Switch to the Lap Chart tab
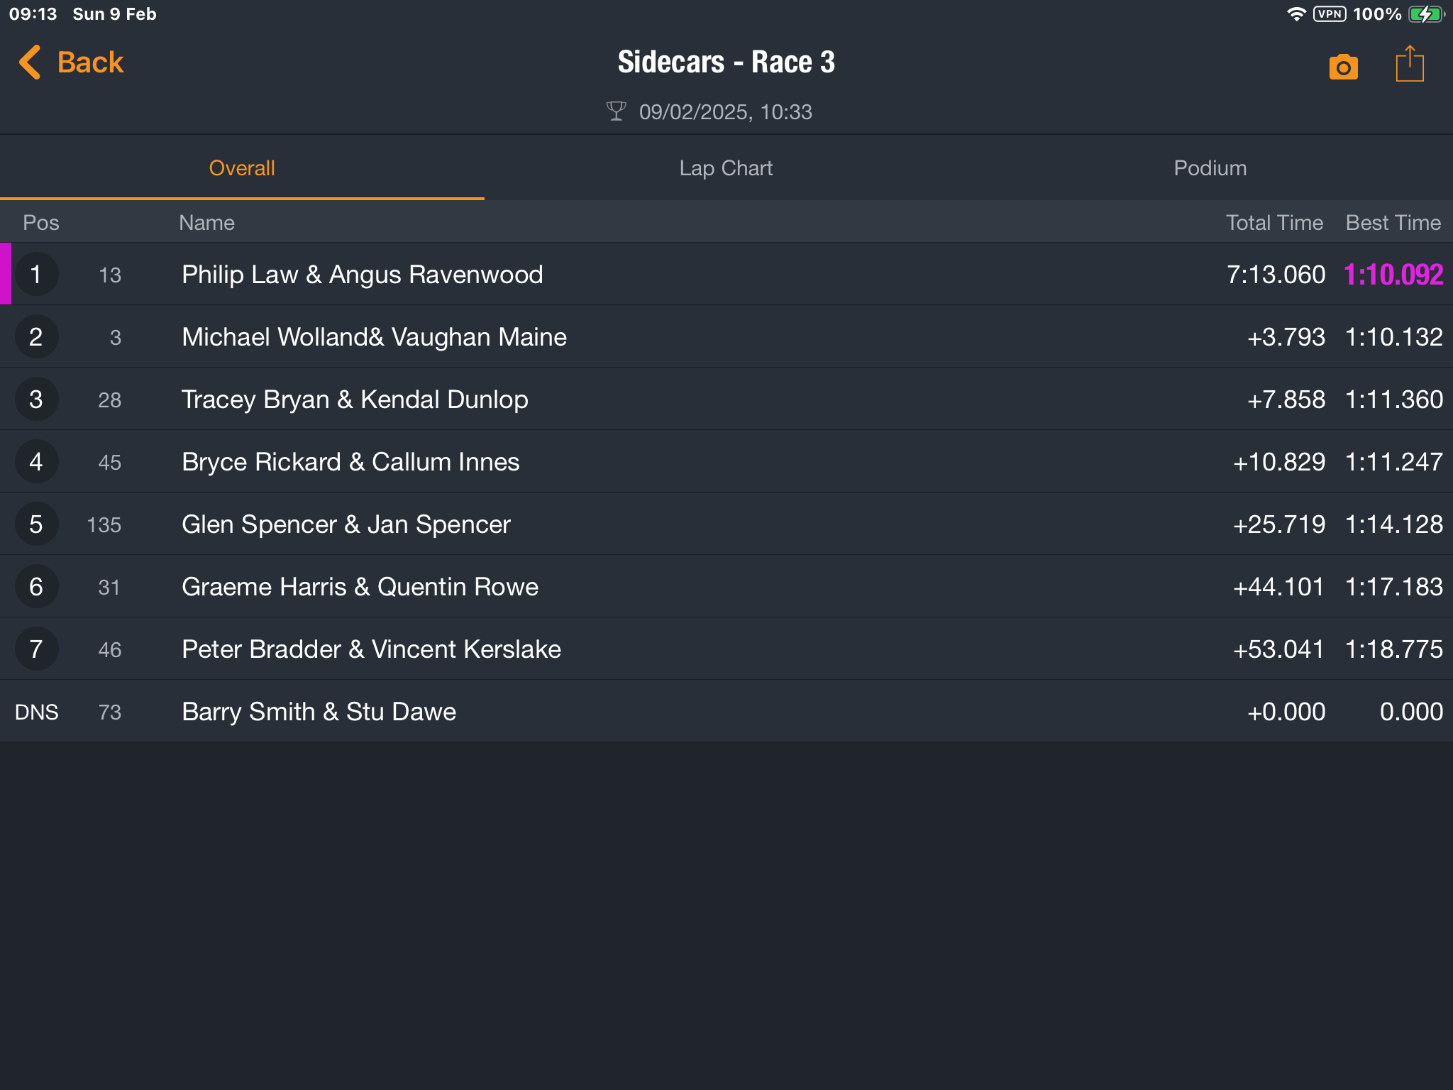The width and height of the screenshot is (1453, 1090). [x=726, y=168]
